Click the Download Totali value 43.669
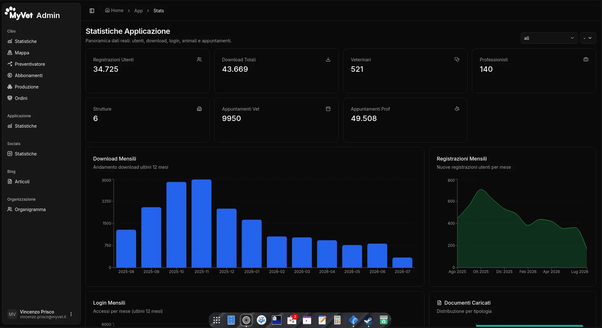The height and width of the screenshot is (328, 602). point(235,69)
